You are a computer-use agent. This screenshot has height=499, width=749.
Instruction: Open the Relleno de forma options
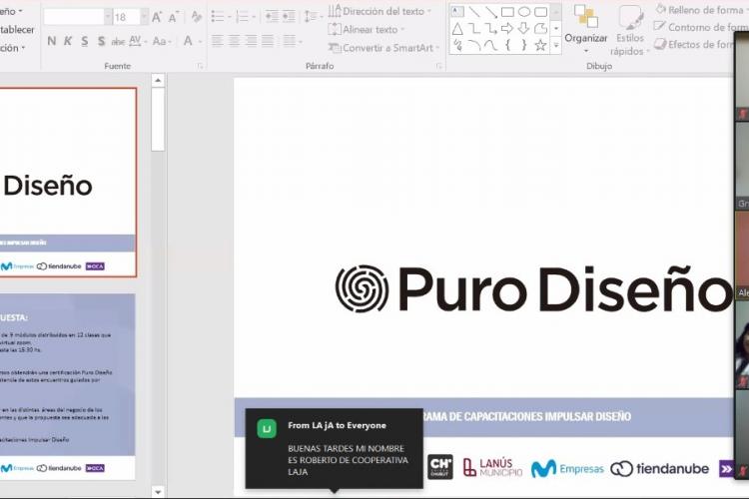tap(702, 10)
